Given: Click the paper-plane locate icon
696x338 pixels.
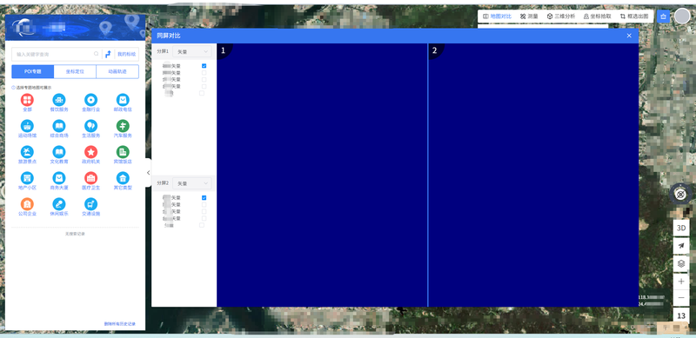Looking at the screenshot, I should (x=681, y=246).
